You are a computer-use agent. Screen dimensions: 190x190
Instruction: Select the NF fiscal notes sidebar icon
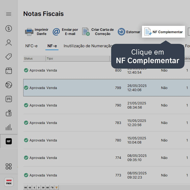click(9, 141)
